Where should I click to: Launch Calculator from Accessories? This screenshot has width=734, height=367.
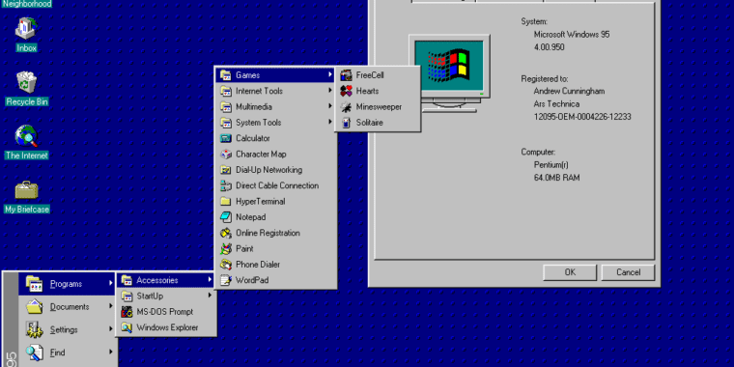275,138
